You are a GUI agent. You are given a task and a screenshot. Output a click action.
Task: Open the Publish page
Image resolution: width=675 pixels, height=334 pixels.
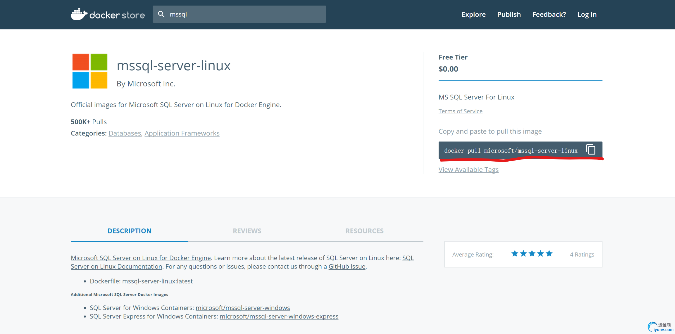[509, 15]
